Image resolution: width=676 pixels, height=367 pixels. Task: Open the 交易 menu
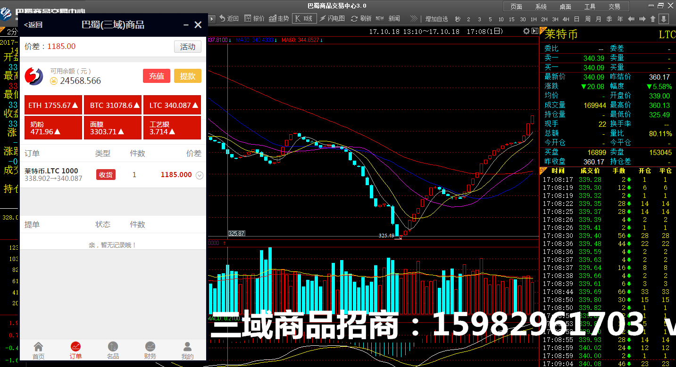[614, 7]
